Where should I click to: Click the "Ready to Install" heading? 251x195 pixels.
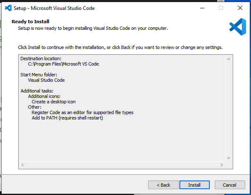click(x=31, y=21)
